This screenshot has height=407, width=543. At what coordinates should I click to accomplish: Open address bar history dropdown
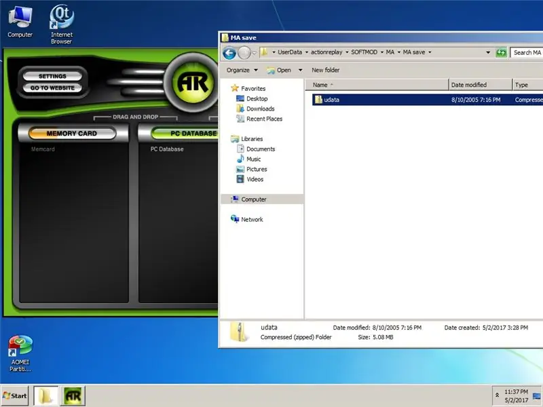coord(488,53)
